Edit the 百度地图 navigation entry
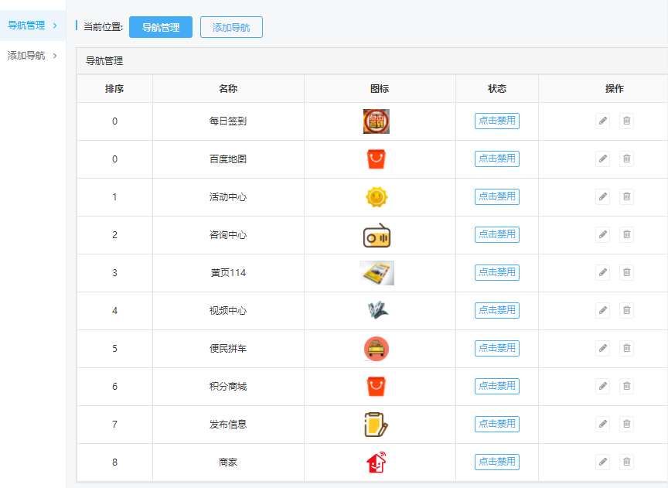 tap(602, 159)
